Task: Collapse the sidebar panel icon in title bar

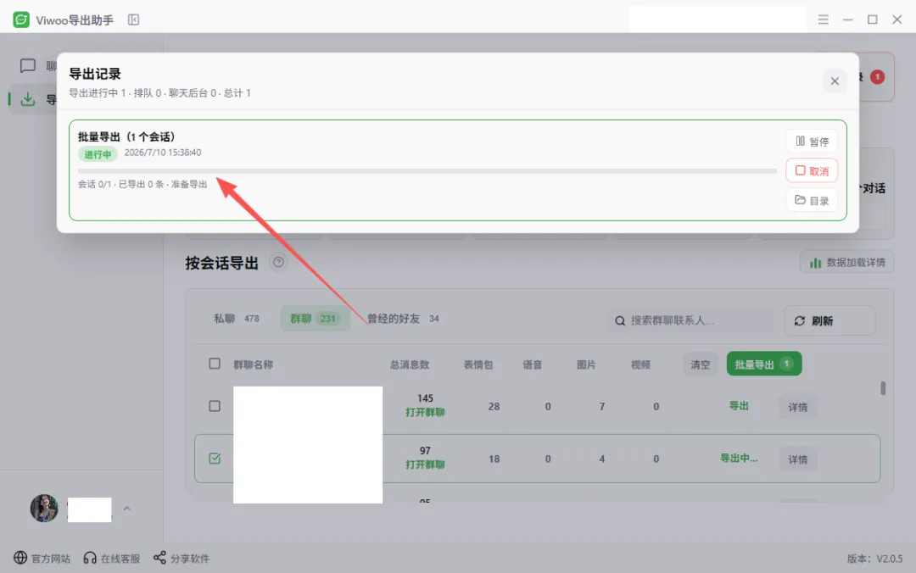Action: (133, 19)
